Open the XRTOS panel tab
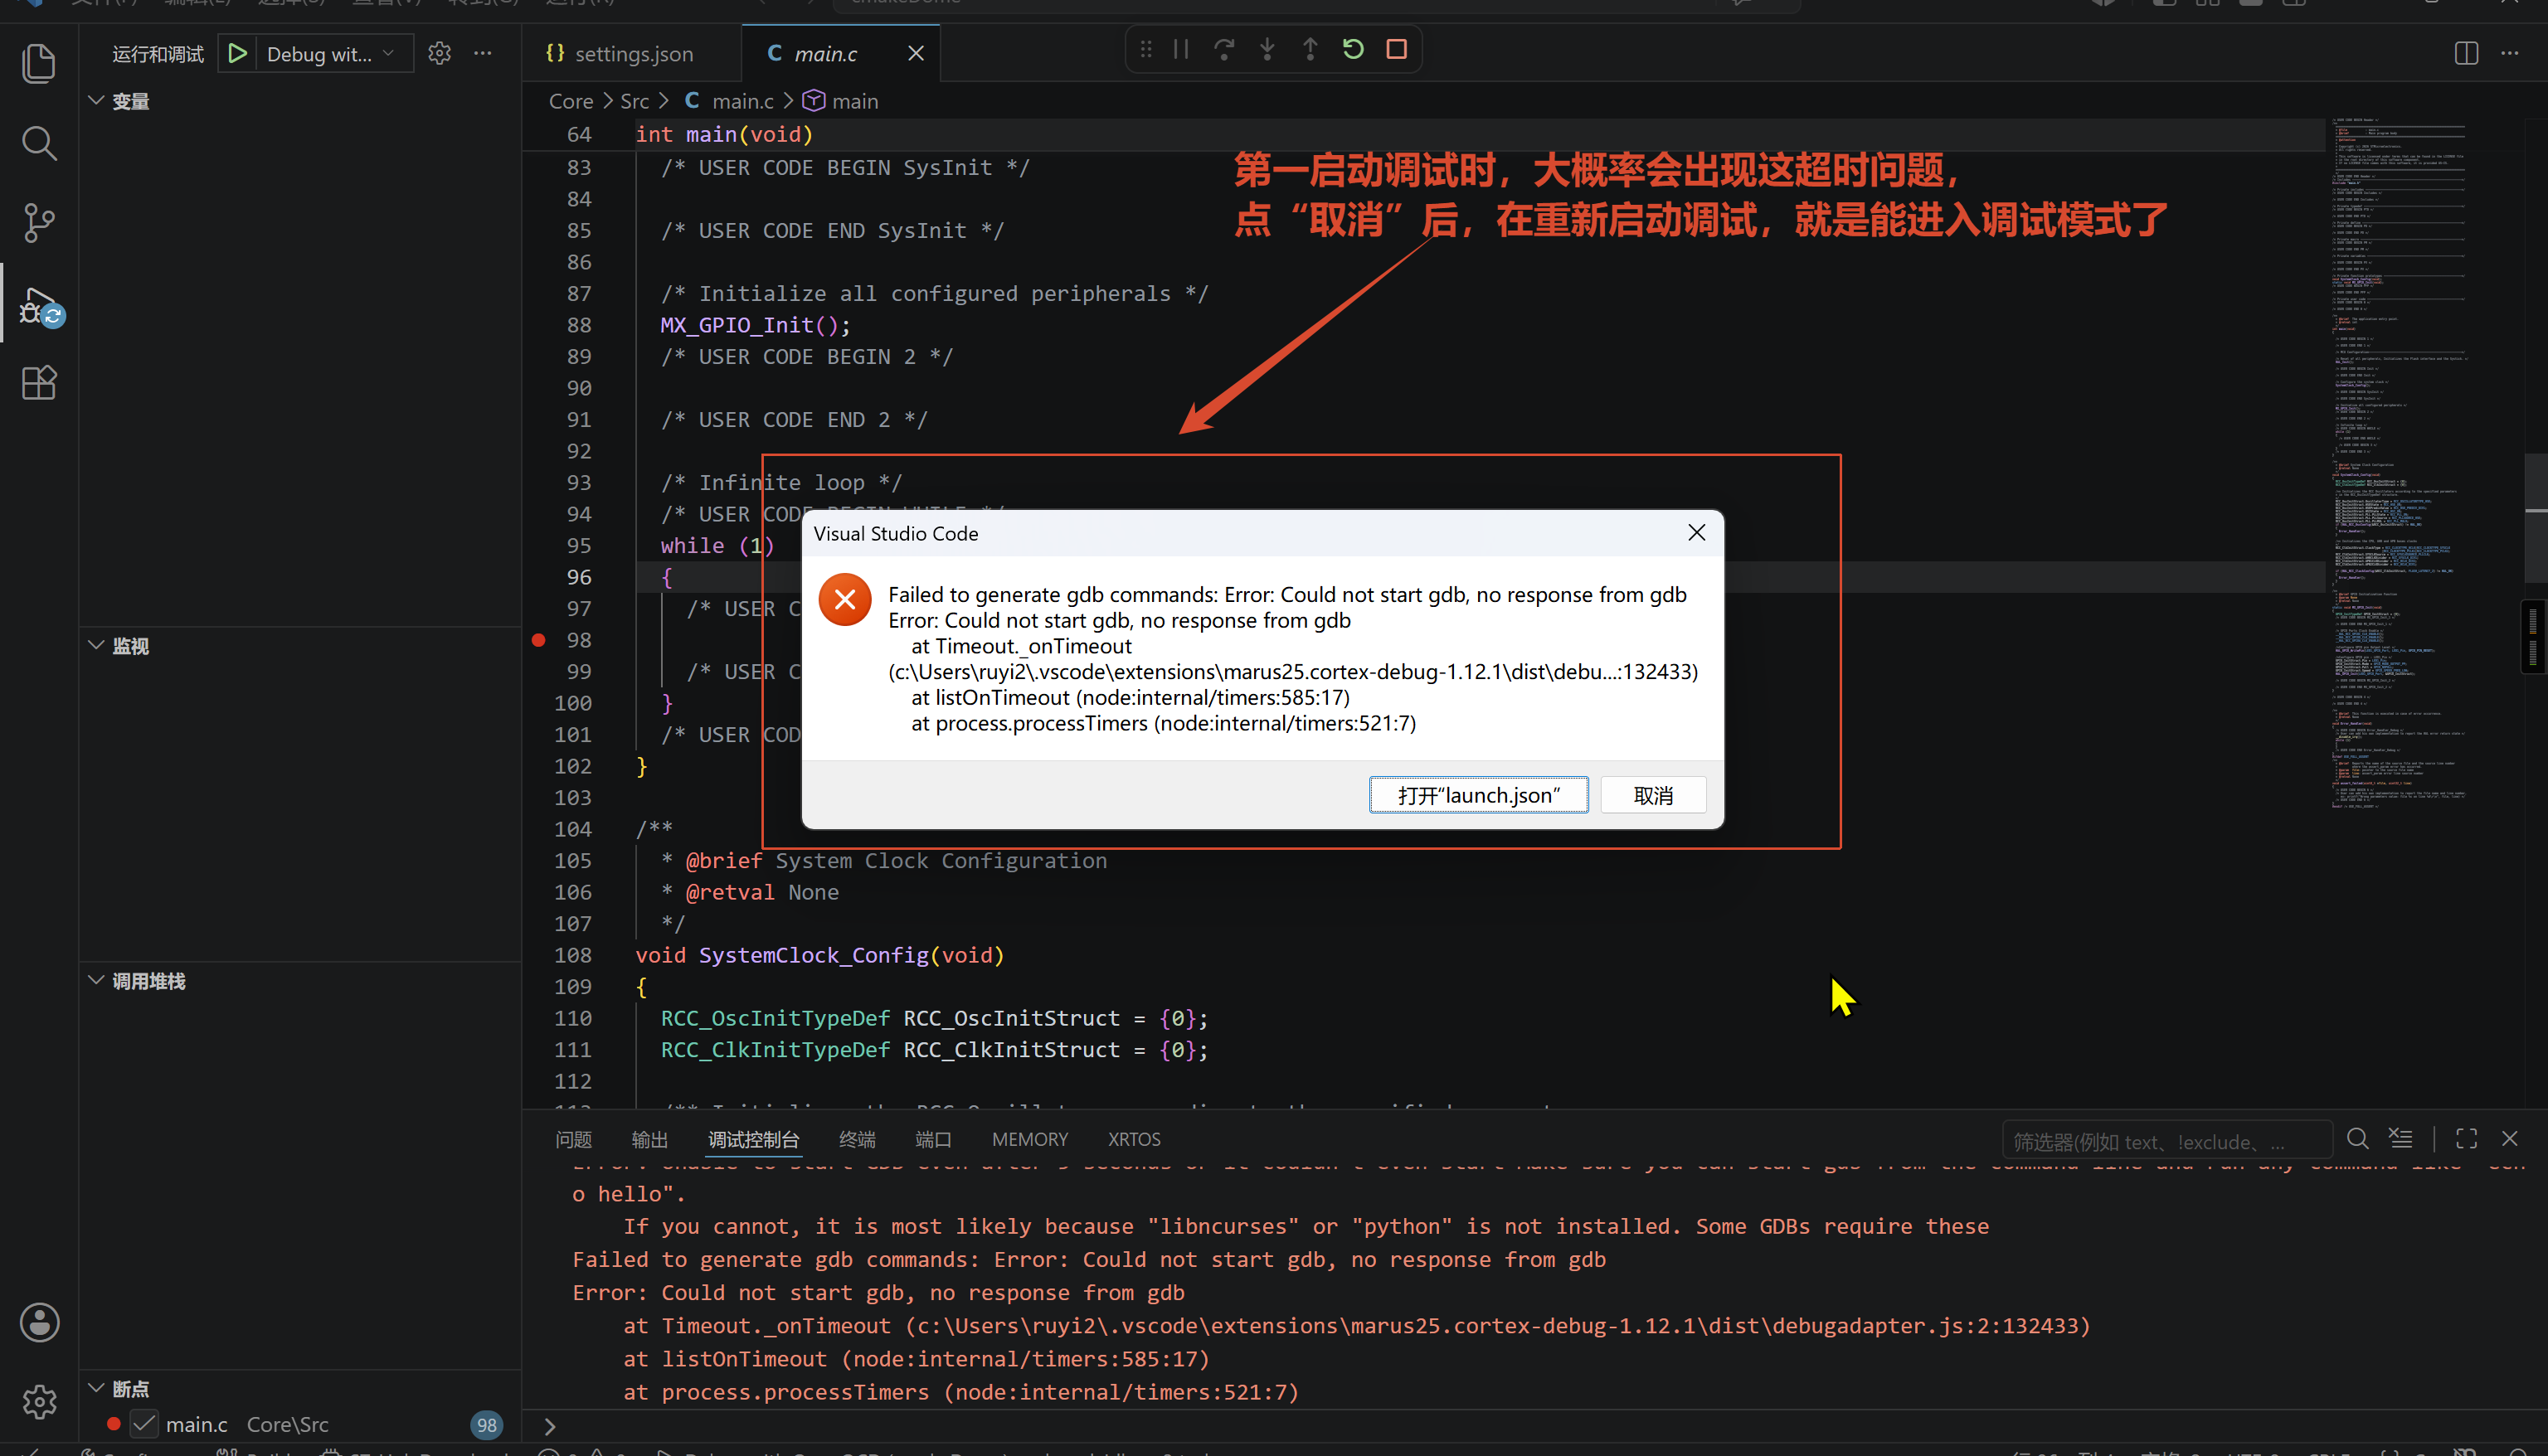The height and width of the screenshot is (1456, 2548). coord(1134,1140)
